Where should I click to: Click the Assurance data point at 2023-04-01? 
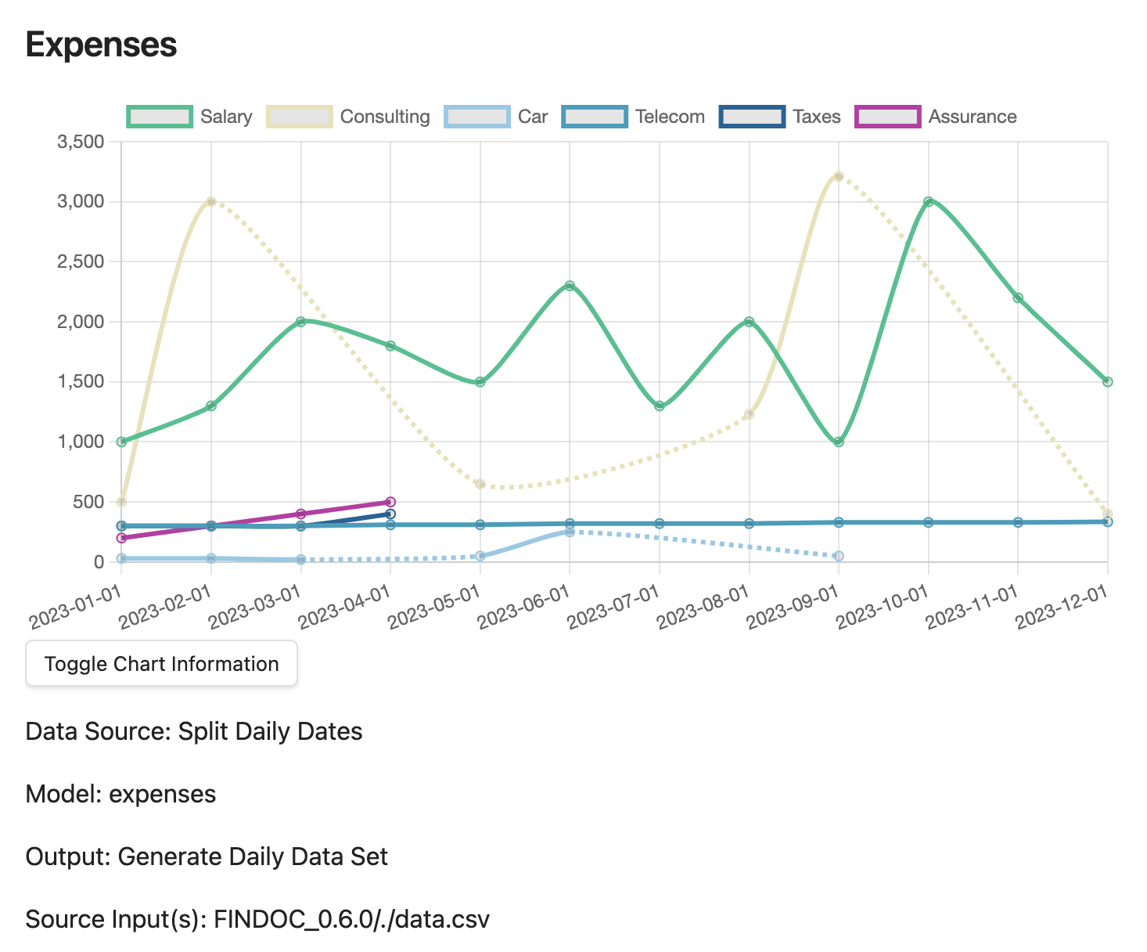[x=390, y=502]
